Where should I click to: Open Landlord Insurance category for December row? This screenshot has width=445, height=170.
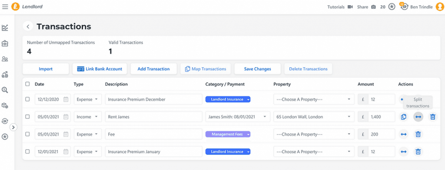pyautogui.click(x=228, y=99)
